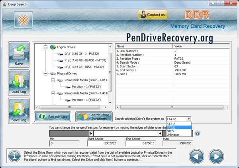Choose FAT16 from the file system list
Image resolution: width=239 pixels, height=168 pixels.
(x=179, y=124)
